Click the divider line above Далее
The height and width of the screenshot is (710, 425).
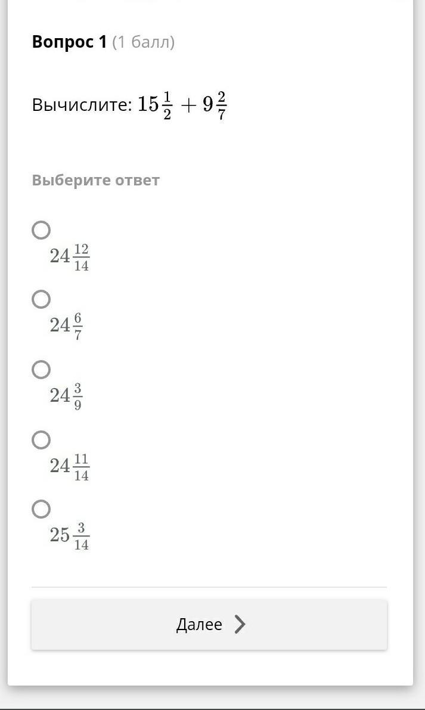point(209,587)
